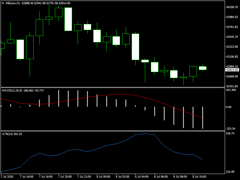Select the price scale value 62884.15

pos(232,66)
